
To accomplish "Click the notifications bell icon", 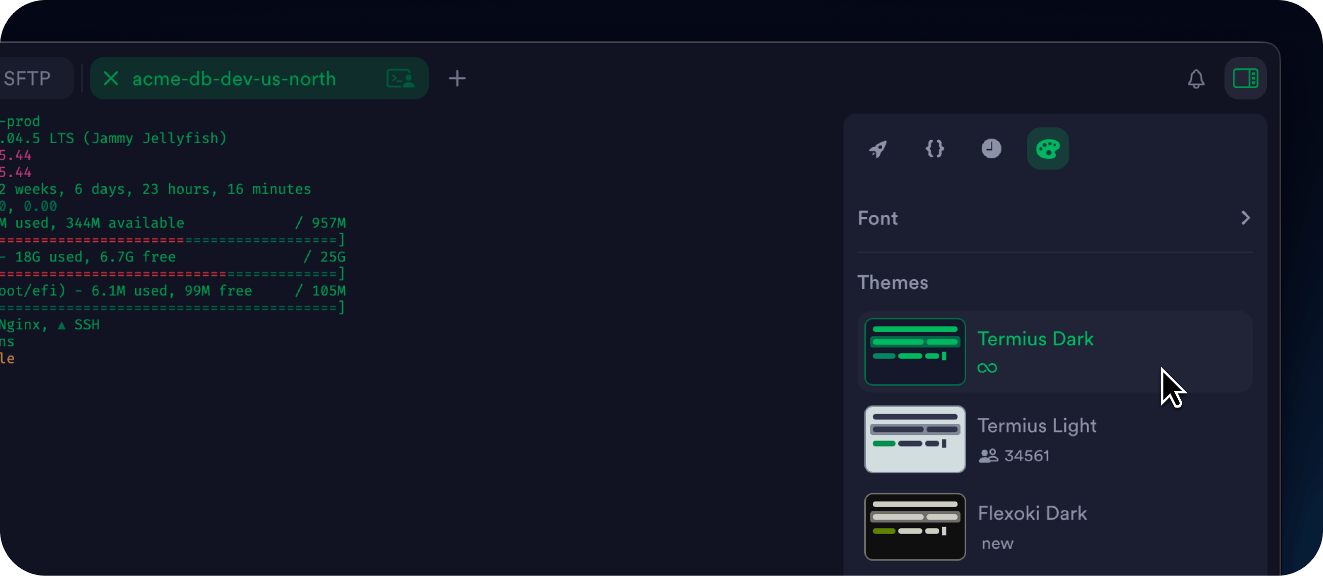I will (1196, 79).
